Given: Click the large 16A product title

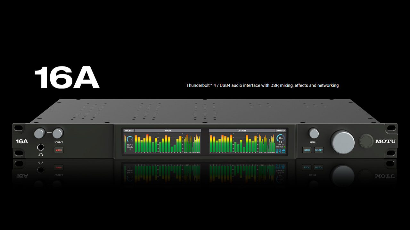Looking at the screenshot, I should [67, 78].
